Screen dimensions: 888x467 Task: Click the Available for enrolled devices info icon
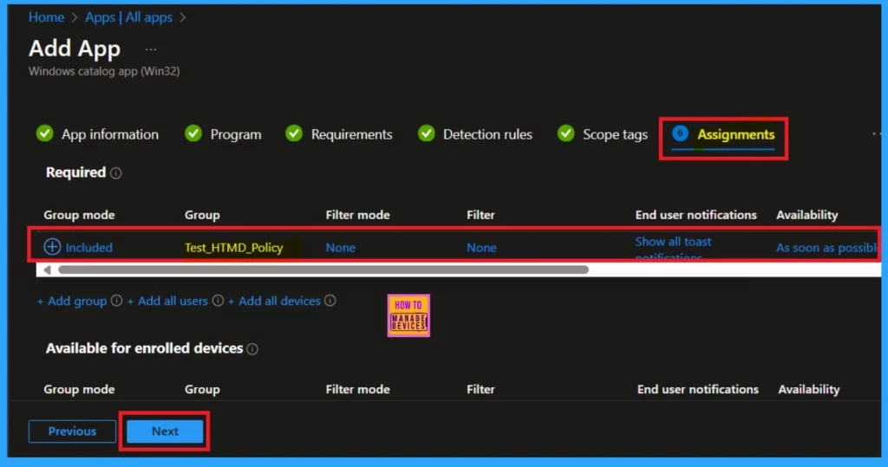pos(252,349)
